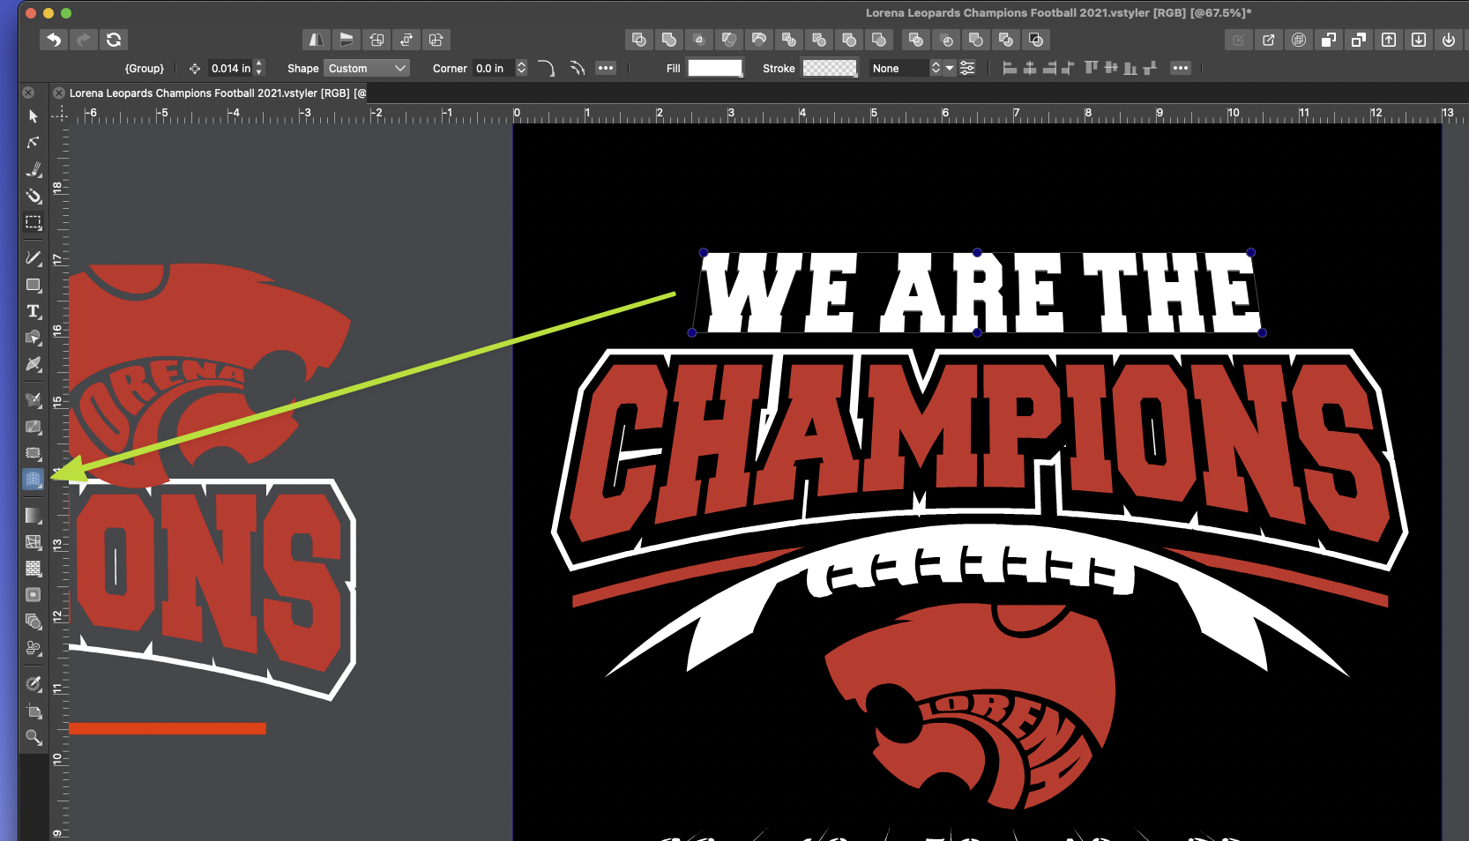Select the Text tool in toolbox
Screen dimensions: 1469x841
click(x=34, y=311)
